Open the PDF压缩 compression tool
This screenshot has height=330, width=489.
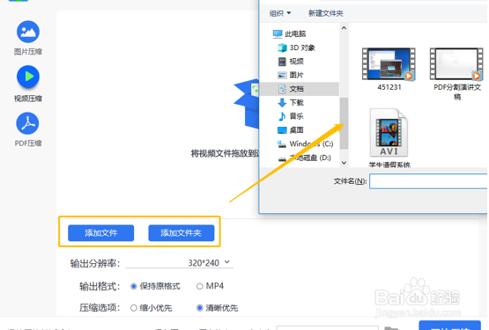(x=28, y=129)
